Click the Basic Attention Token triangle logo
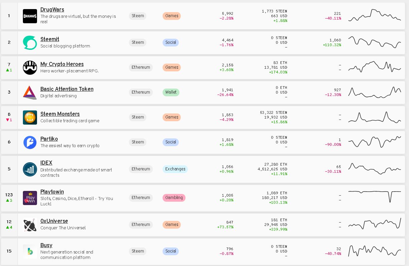 [30, 93]
